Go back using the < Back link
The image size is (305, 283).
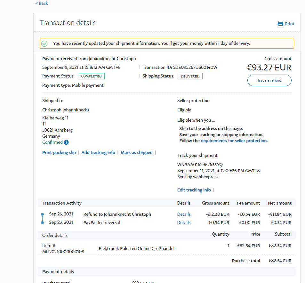pyautogui.click(x=42, y=3)
